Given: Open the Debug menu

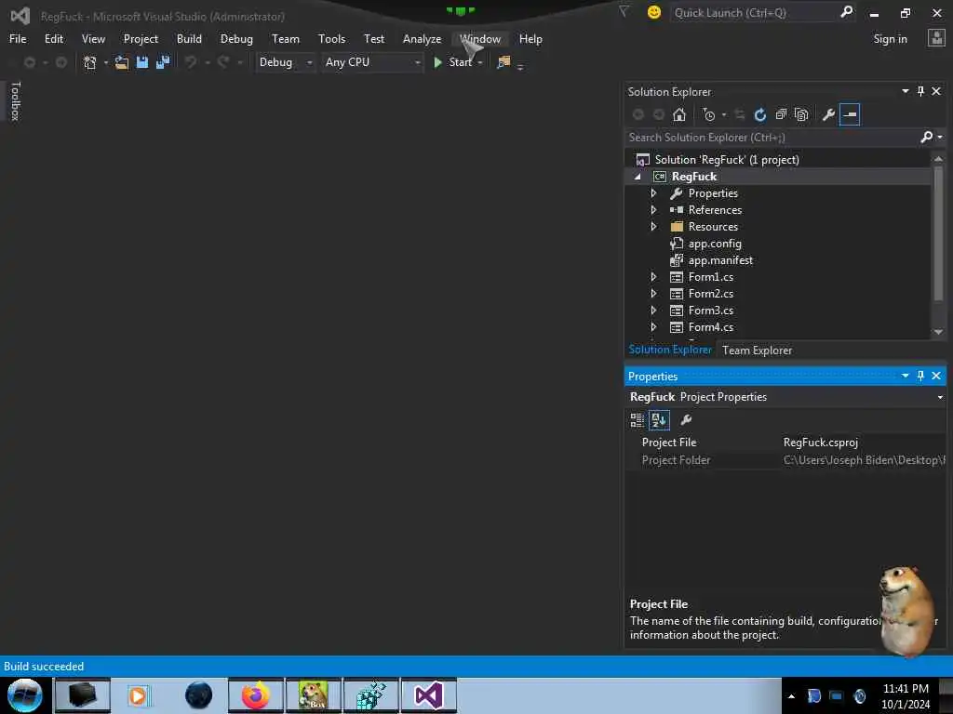Looking at the screenshot, I should 236,39.
